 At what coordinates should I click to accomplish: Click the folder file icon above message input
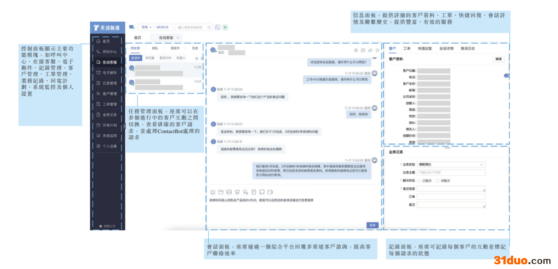click(221, 192)
